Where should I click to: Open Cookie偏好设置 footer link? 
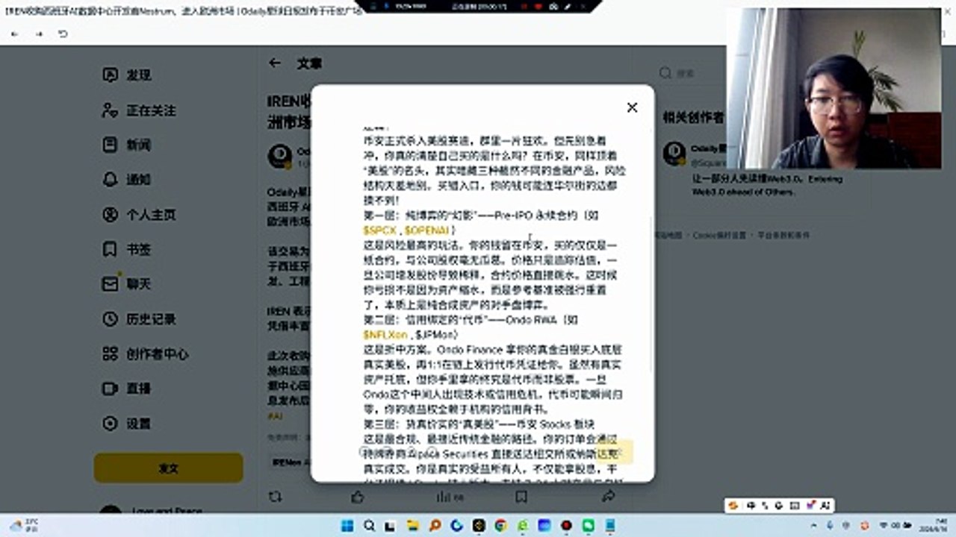point(719,235)
